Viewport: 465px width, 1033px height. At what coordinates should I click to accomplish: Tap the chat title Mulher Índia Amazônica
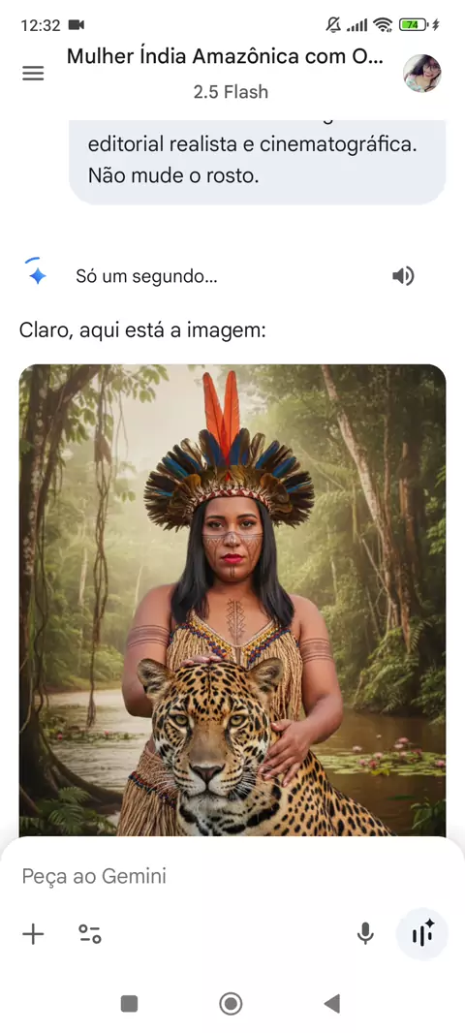pyautogui.click(x=225, y=57)
